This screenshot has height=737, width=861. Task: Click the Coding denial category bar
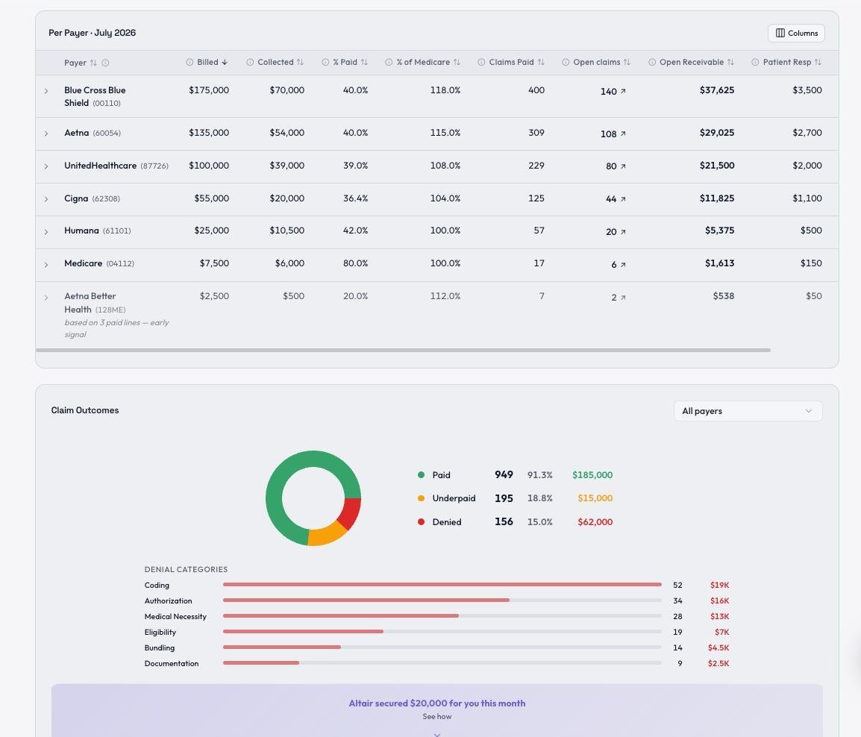coord(442,584)
